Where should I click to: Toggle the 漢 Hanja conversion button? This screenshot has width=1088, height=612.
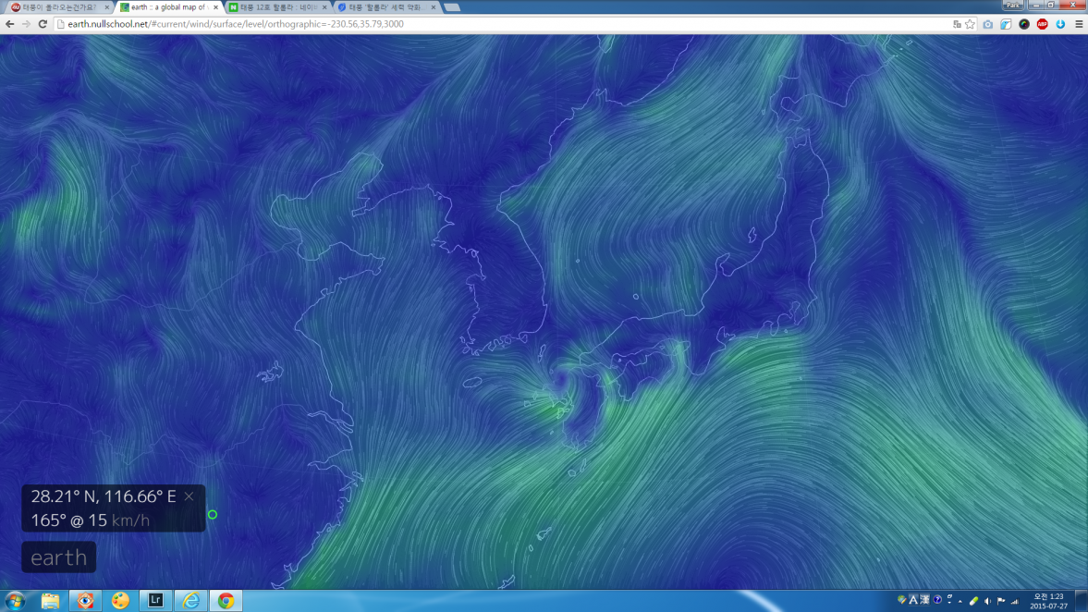click(x=925, y=599)
